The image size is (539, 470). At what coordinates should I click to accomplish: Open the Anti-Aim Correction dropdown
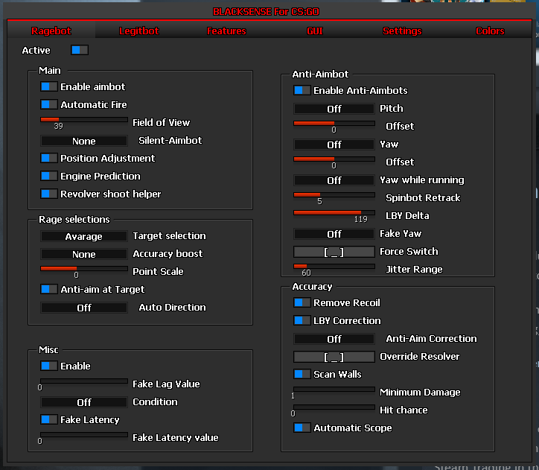pos(334,339)
